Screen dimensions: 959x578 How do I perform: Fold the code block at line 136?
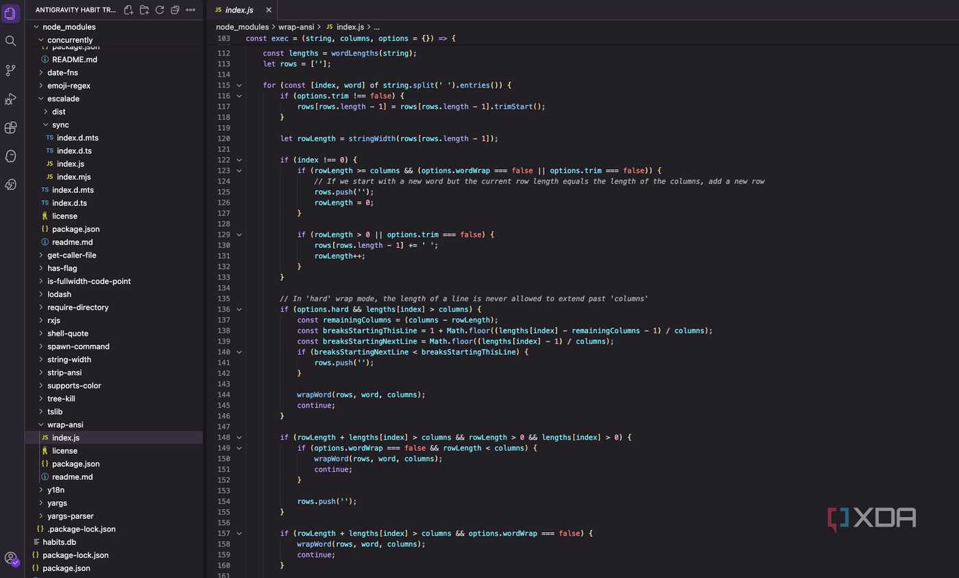pyautogui.click(x=239, y=310)
